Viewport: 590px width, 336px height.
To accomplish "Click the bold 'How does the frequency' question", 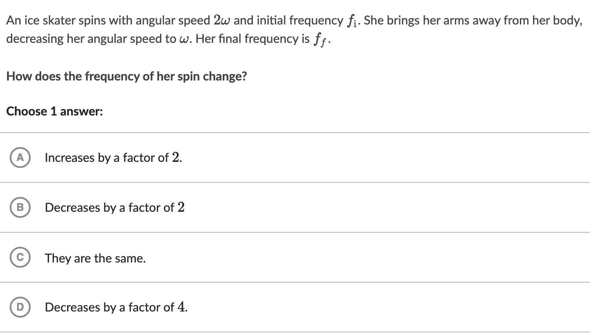I will pyautogui.click(x=127, y=76).
